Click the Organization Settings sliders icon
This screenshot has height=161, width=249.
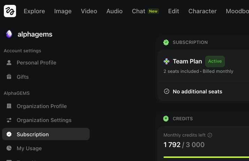point(9,120)
